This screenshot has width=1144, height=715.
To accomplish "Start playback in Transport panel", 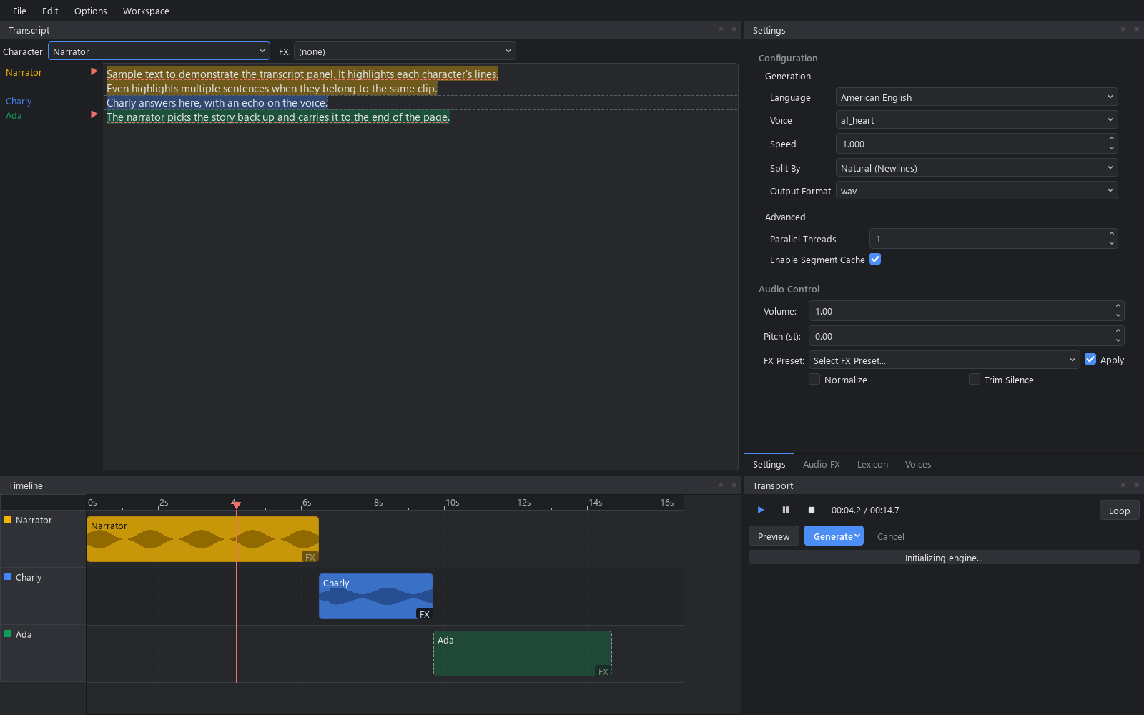I will click(x=761, y=510).
